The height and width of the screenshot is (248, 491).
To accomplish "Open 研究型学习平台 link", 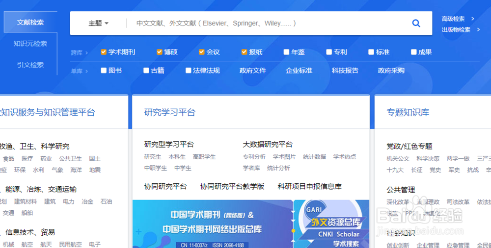I will click(169, 145).
